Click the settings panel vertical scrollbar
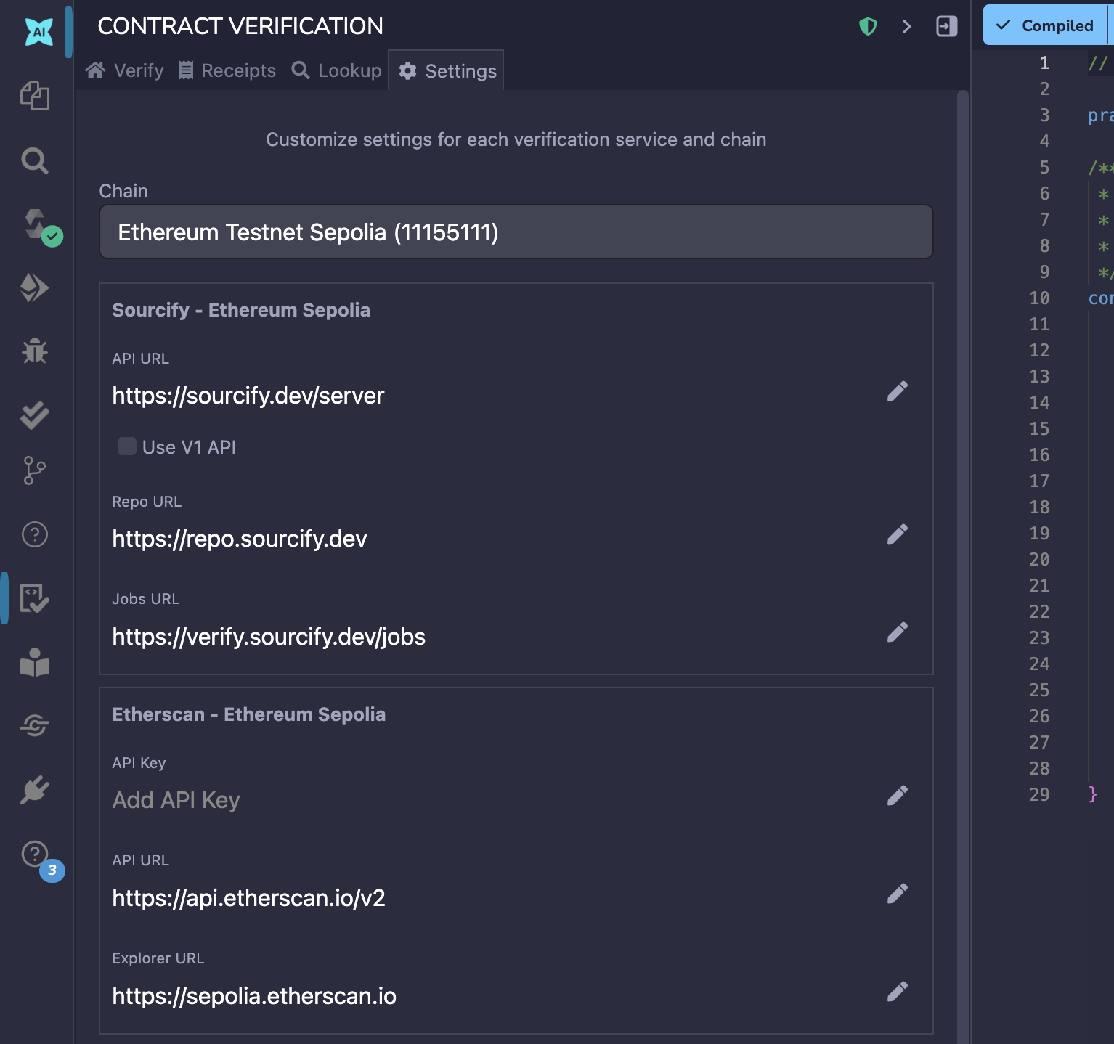Screen dimensions: 1114x1044 pyautogui.click(x=963, y=566)
